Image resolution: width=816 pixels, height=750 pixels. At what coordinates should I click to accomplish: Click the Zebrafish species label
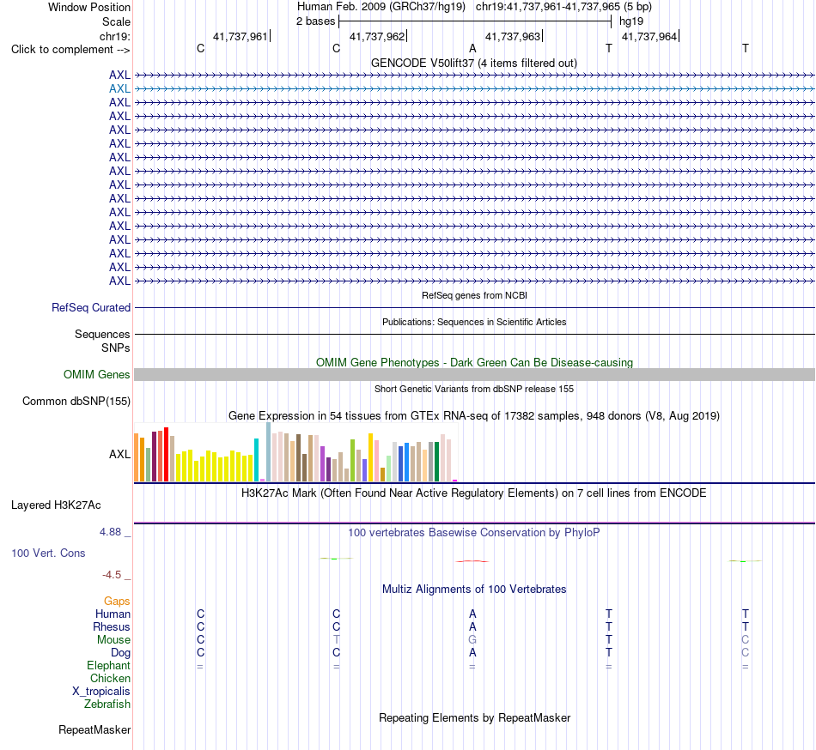click(x=107, y=705)
